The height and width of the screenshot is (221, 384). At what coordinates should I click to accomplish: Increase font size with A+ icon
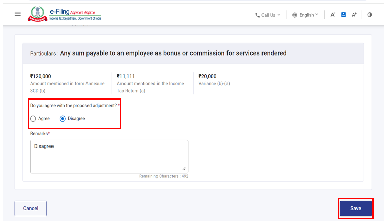pyautogui.click(x=354, y=15)
